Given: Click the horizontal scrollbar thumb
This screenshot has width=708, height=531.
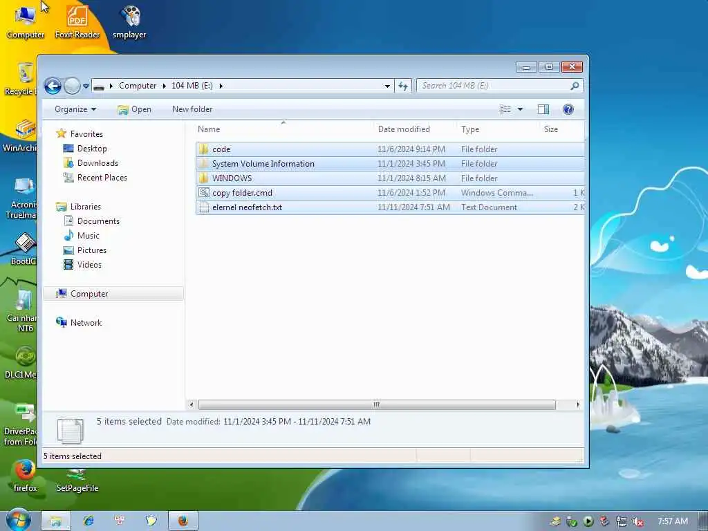Looking at the screenshot, I should [377, 404].
